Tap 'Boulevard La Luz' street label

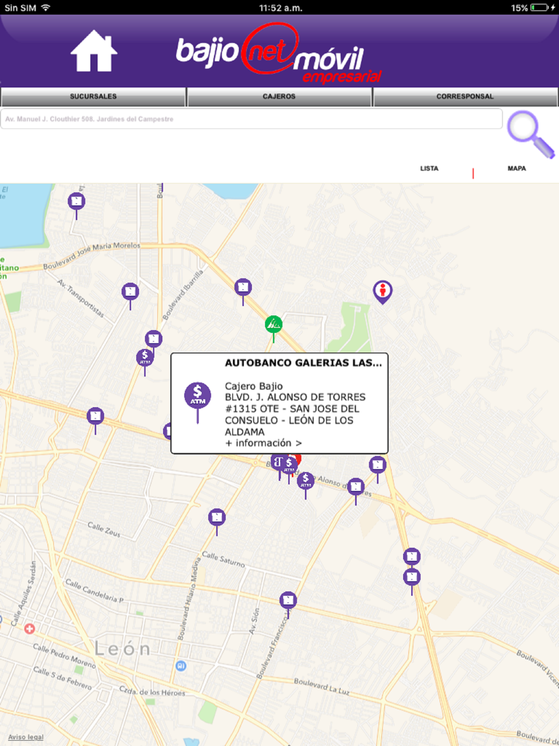pyautogui.click(x=322, y=686)
